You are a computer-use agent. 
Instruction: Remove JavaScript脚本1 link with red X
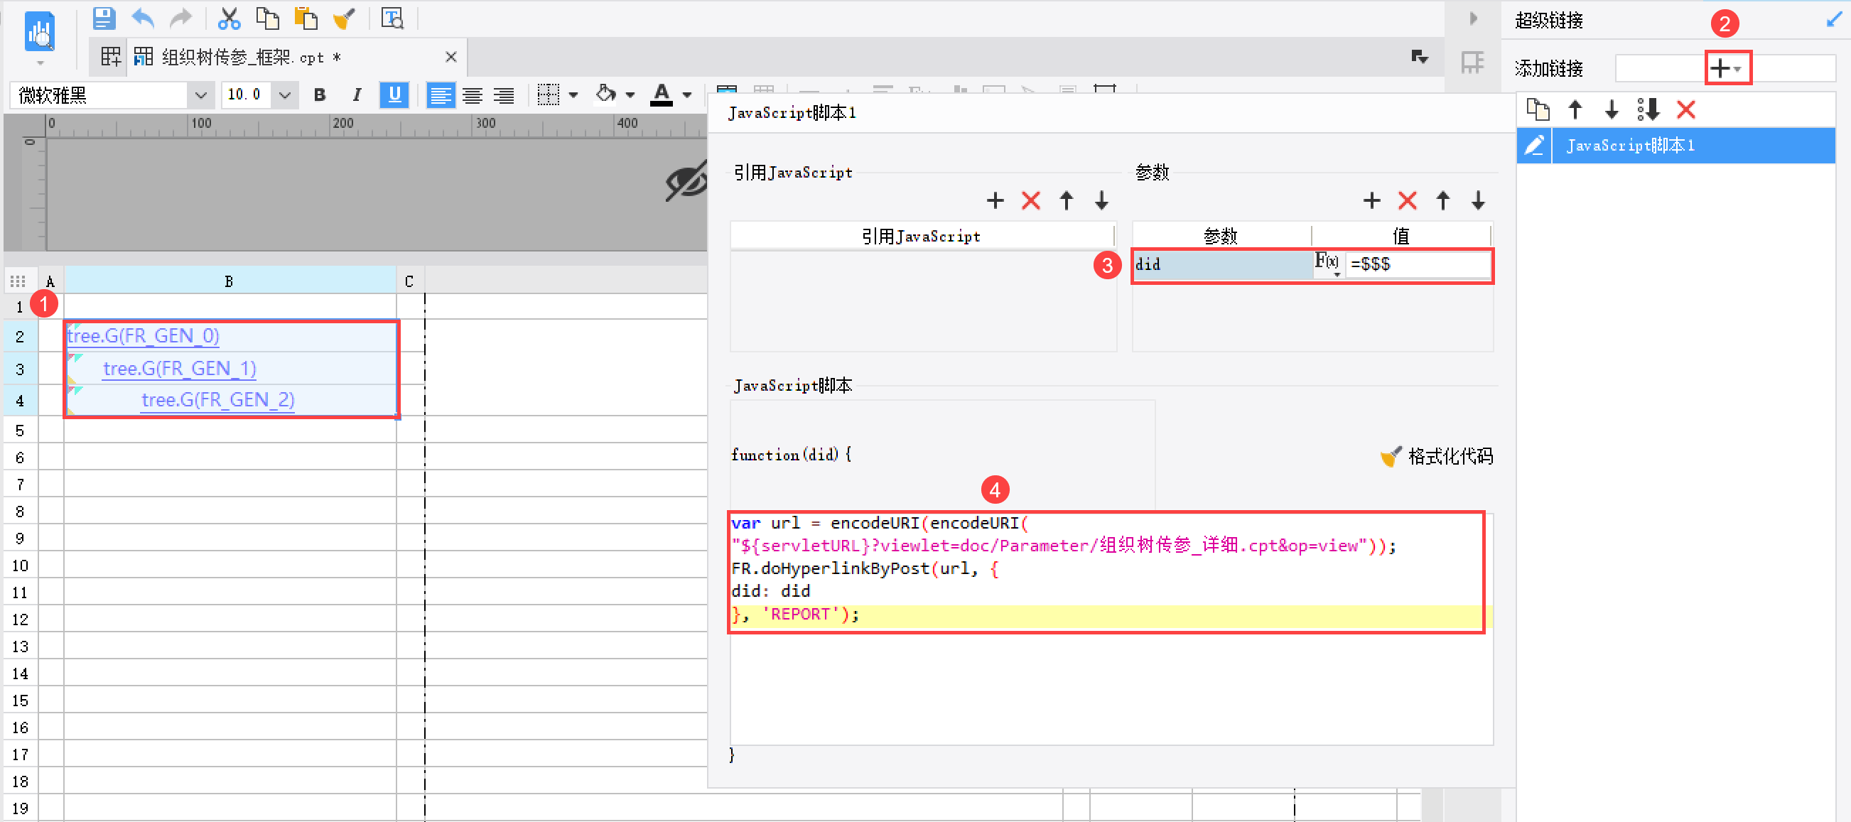pyautogui.click(x=1685, y=110)
